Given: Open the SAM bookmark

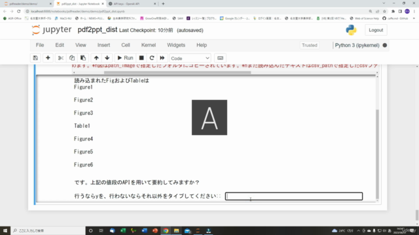Looking at the screenshot, I should [x=178, y=18].
